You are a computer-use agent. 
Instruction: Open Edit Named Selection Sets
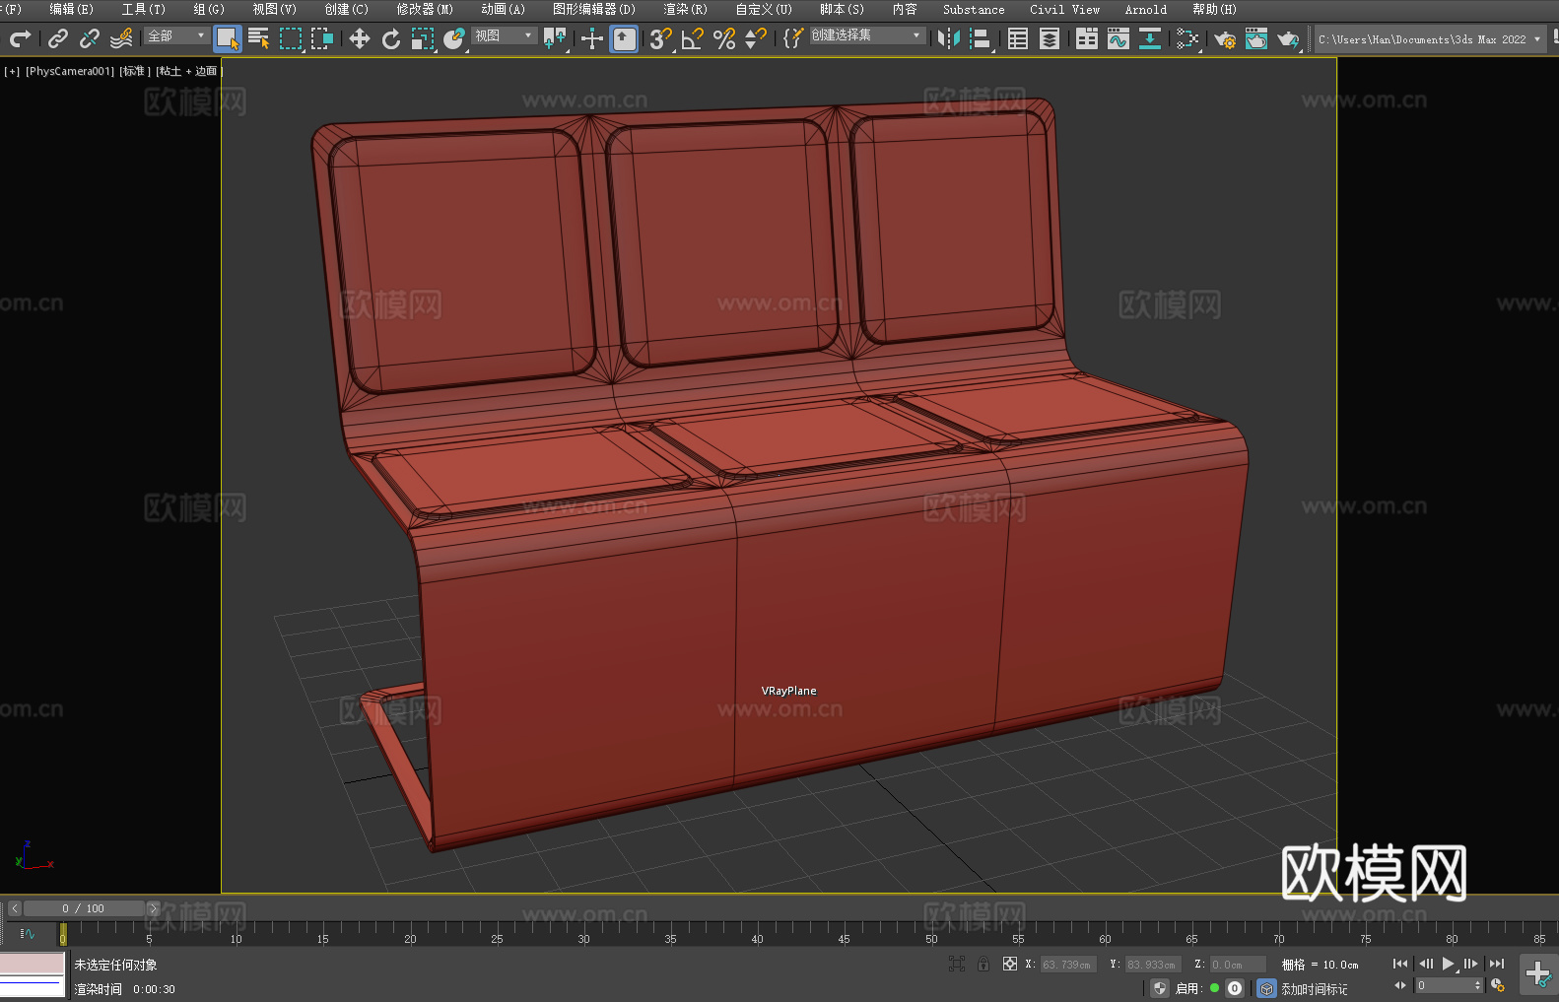[x=793, y=38]
